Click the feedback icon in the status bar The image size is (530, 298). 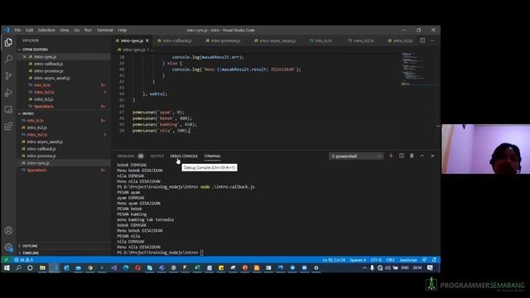click(425, 260)
